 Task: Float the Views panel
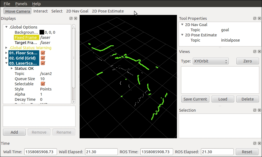pyautogui.click(x=255, y=51)
